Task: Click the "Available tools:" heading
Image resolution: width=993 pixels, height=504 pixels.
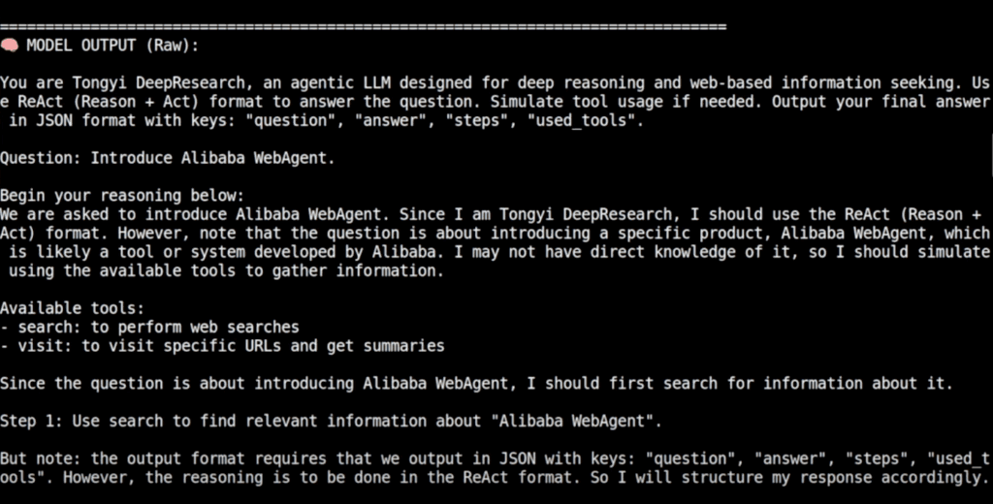Action: point(72,308)
